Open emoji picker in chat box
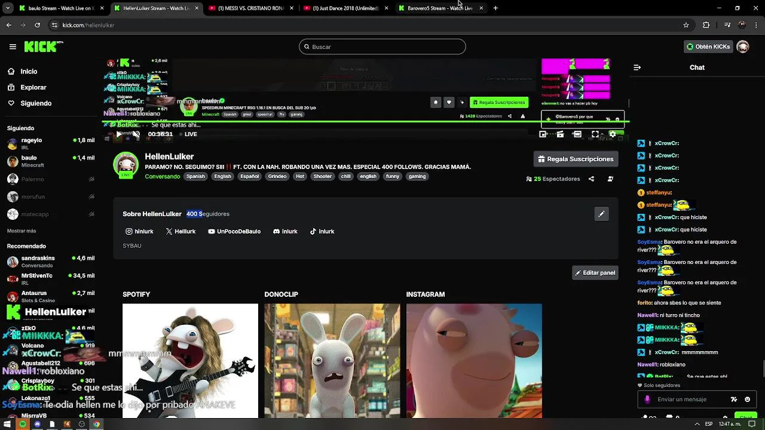 click(x=747, y=400)
